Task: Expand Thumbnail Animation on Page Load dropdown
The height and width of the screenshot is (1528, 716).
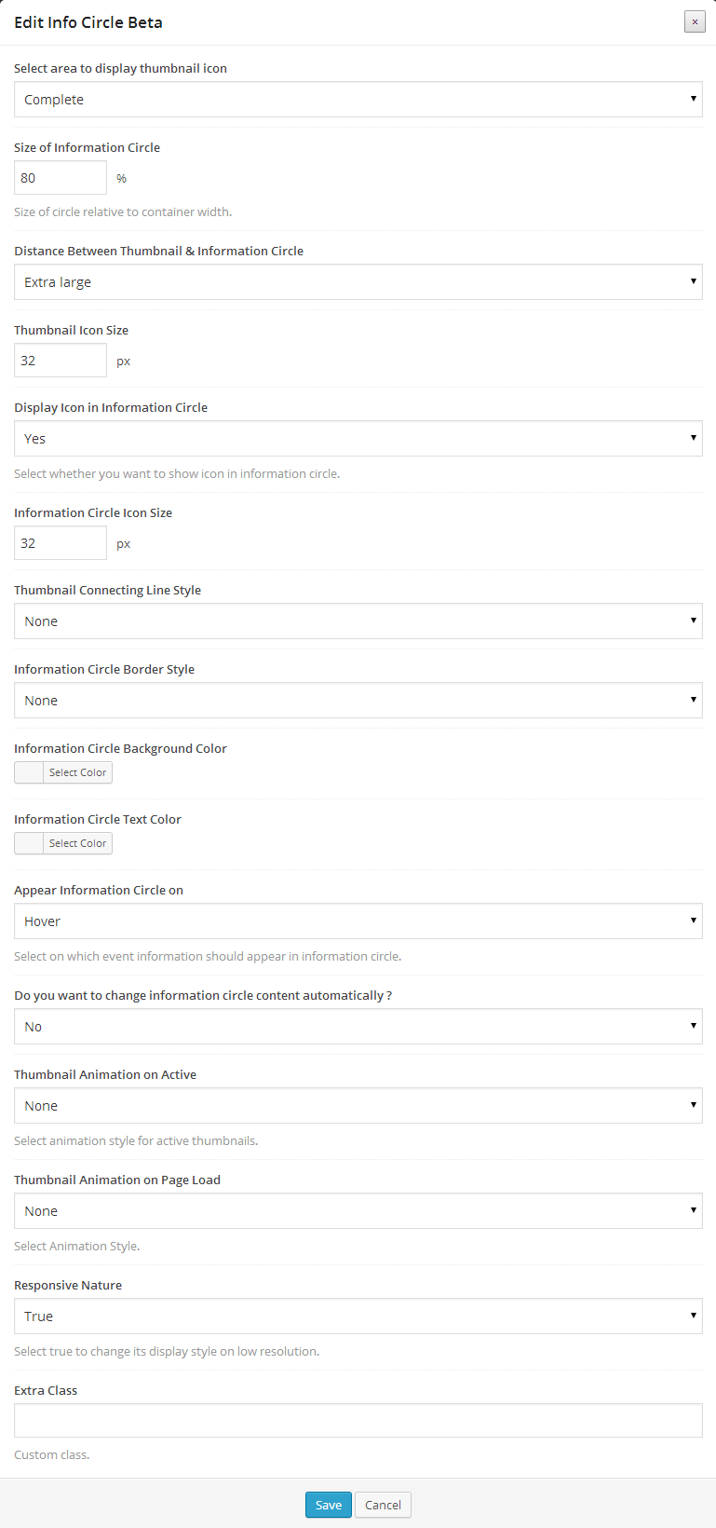Action: (x=358, y=1211)
